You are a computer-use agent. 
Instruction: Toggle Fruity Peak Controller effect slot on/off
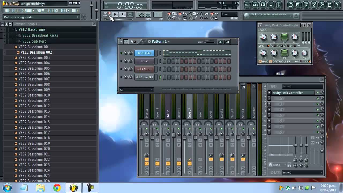pos(318,93)
